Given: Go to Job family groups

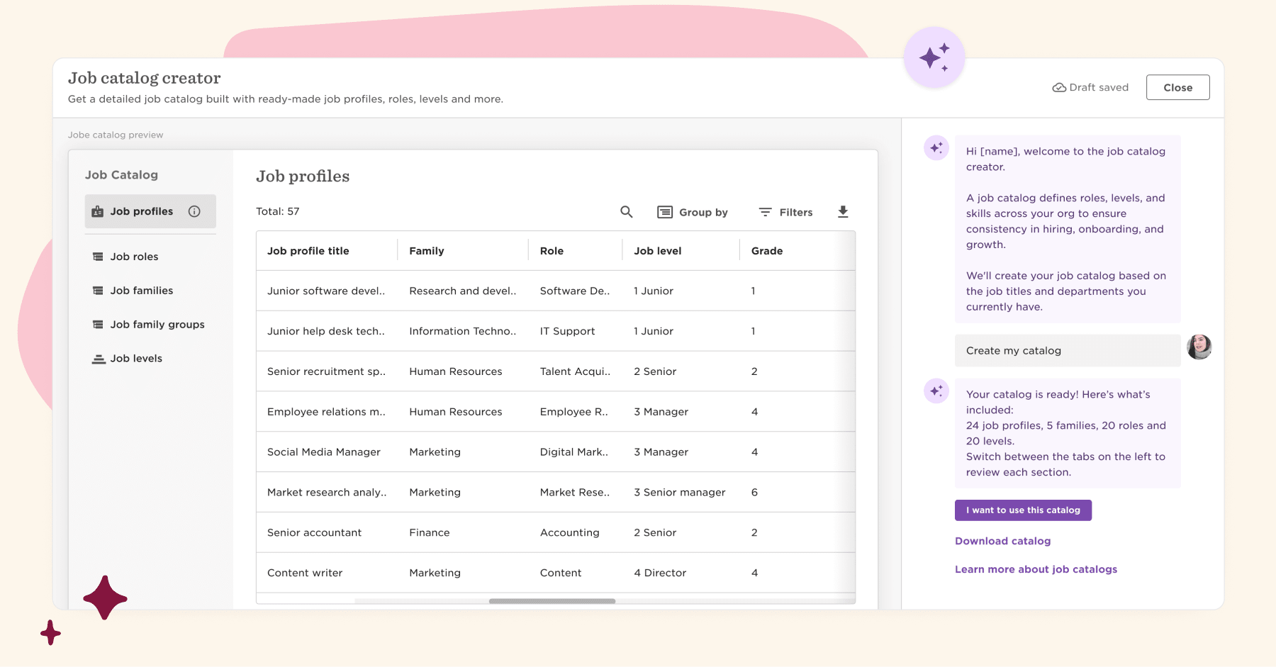Looking at the screenshot, I should [x=148, y=325].
